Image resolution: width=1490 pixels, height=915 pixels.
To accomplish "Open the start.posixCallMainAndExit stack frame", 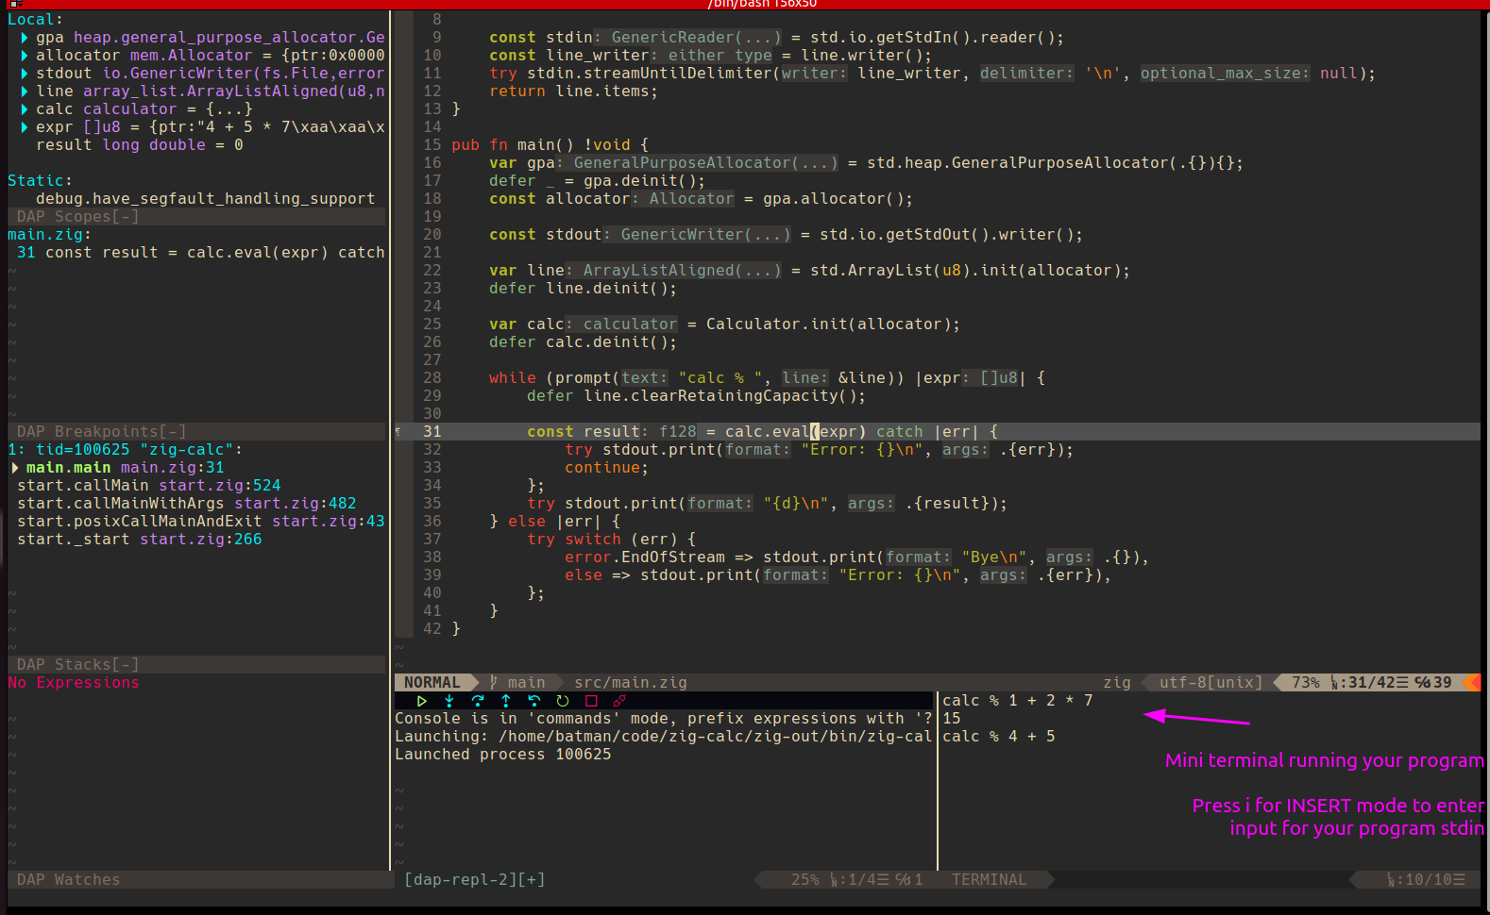I will [x=200, y=522].
